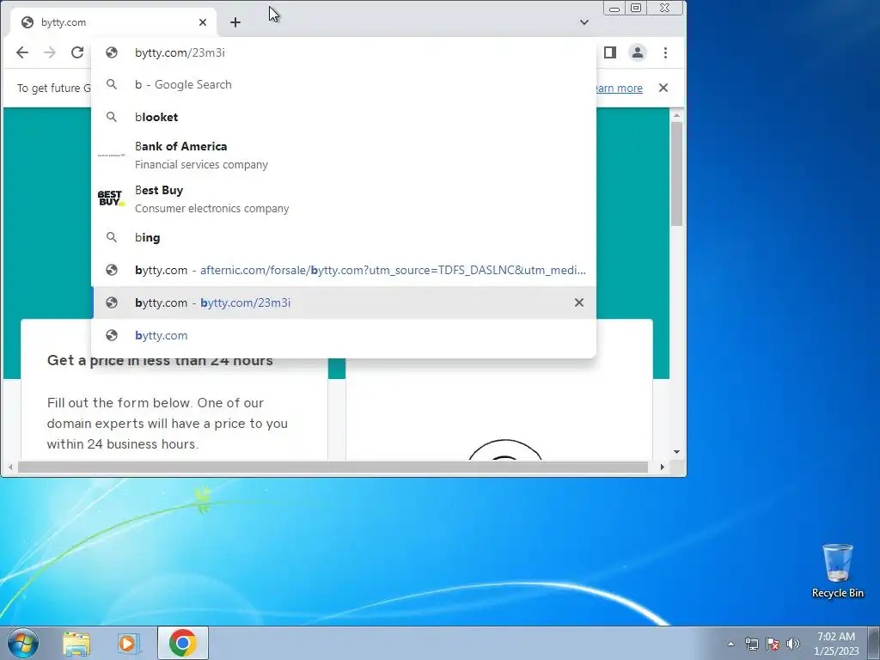
Task: Click the address bar text bytty.com/23m3i
Action: [180, 52]
